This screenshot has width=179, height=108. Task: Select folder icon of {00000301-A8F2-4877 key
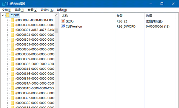[12, 30]
